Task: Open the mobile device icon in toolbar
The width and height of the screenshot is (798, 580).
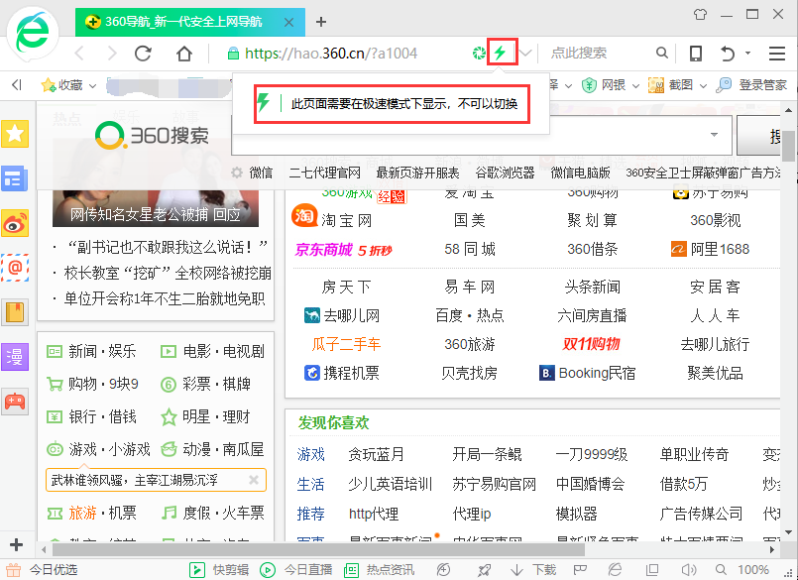Action: 695,53
